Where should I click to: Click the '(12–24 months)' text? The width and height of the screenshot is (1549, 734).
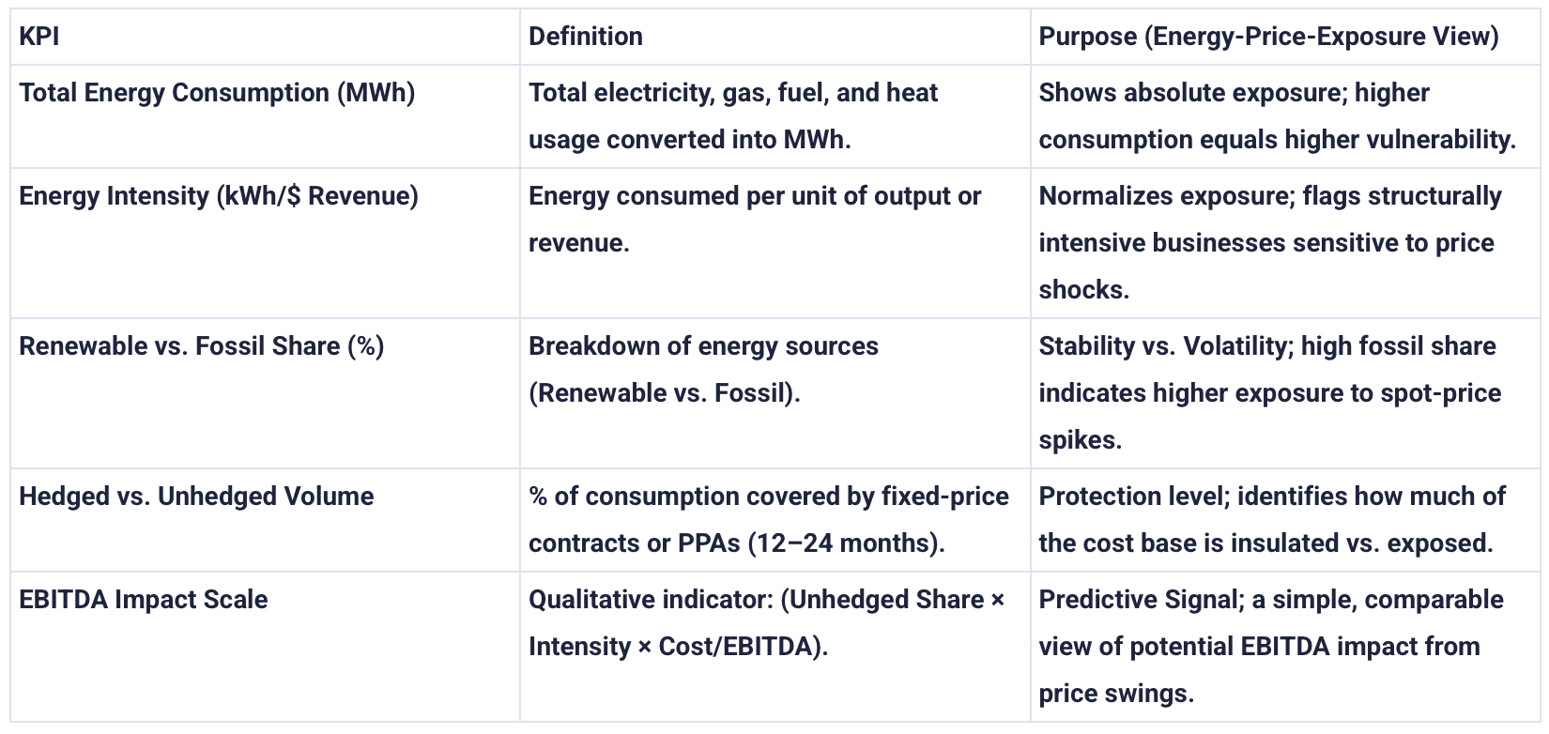click(x=846, y=543)
